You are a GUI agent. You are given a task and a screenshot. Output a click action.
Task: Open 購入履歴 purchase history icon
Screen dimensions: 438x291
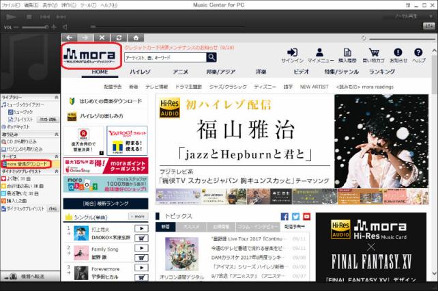click(x=347, y=55)
